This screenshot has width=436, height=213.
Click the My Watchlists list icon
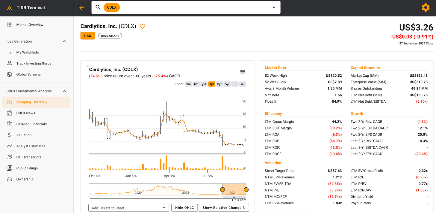9,53
